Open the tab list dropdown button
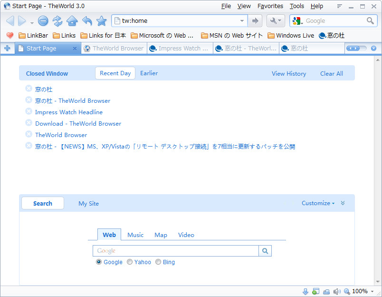This screenshot has width=382, height=297. point(374,49)
